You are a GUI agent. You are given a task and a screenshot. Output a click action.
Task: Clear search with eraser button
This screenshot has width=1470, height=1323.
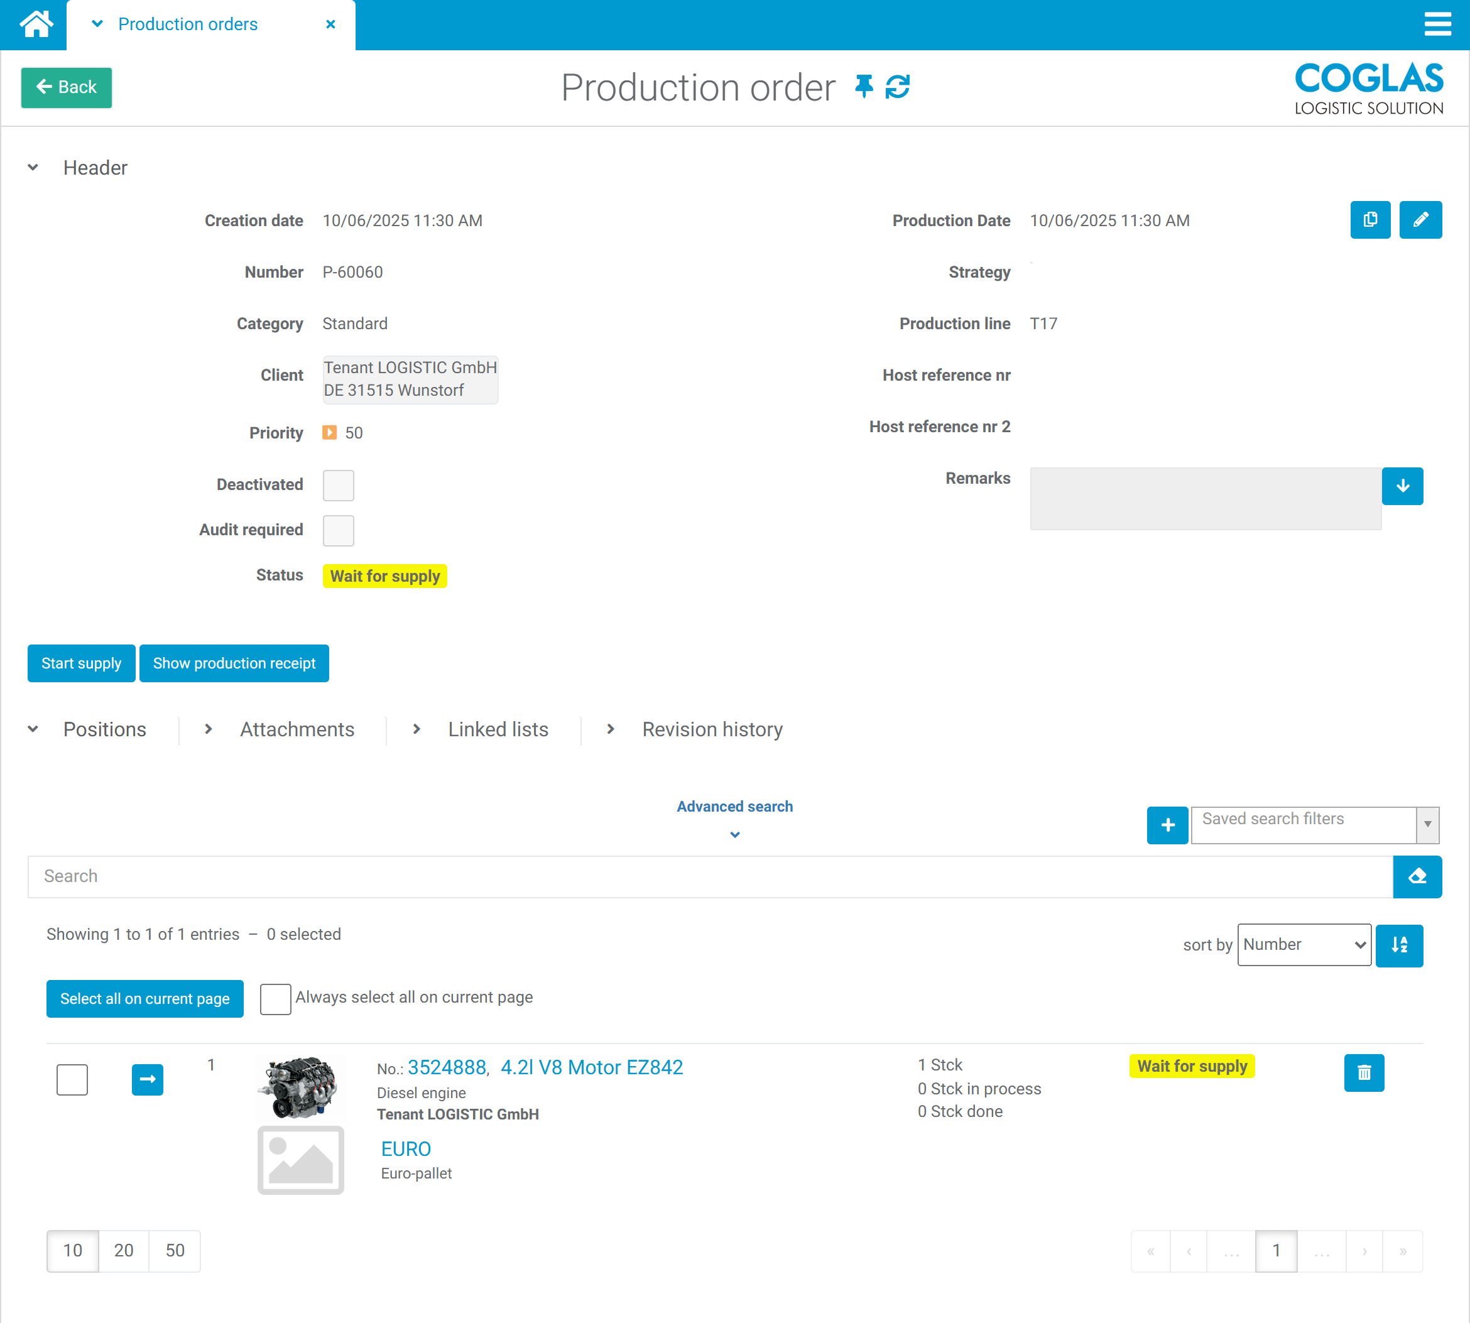(1416, 877)
